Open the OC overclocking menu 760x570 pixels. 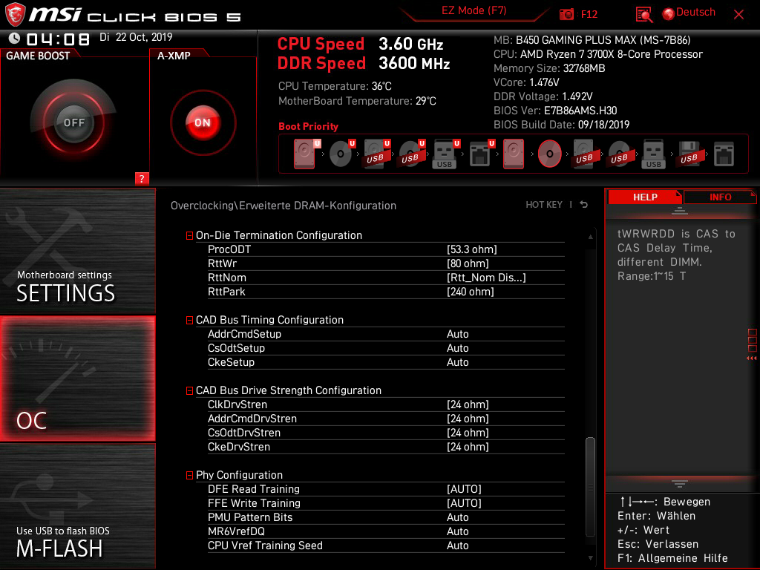point(77,379)
